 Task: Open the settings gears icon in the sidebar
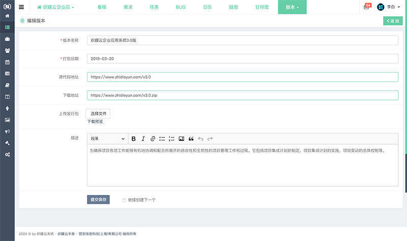coord(7,155)
